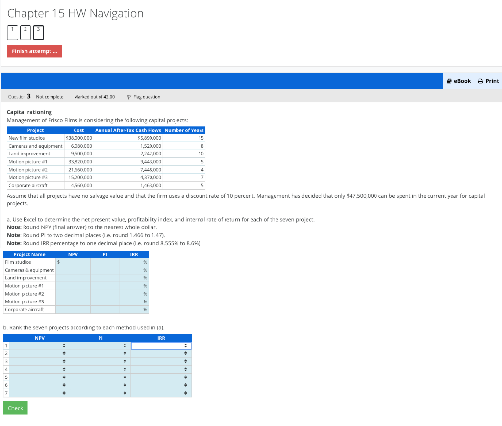The width and height of the screenshot is (502, 426).
Task: Open rank 5 PI dropdown
Action: 100,377
